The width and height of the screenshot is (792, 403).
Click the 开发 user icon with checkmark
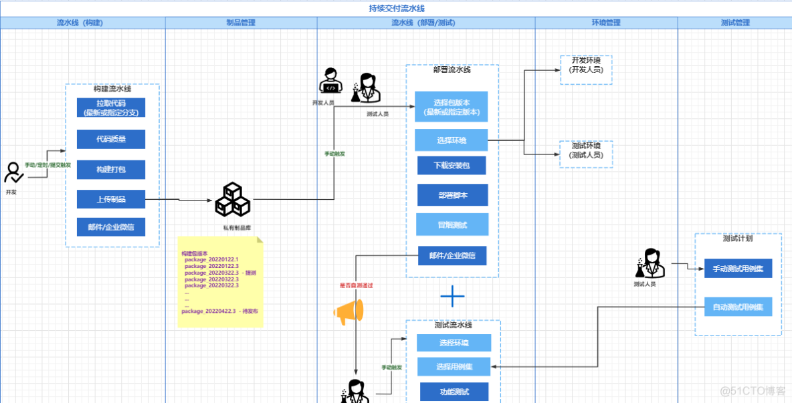click(x=13, y=172)
